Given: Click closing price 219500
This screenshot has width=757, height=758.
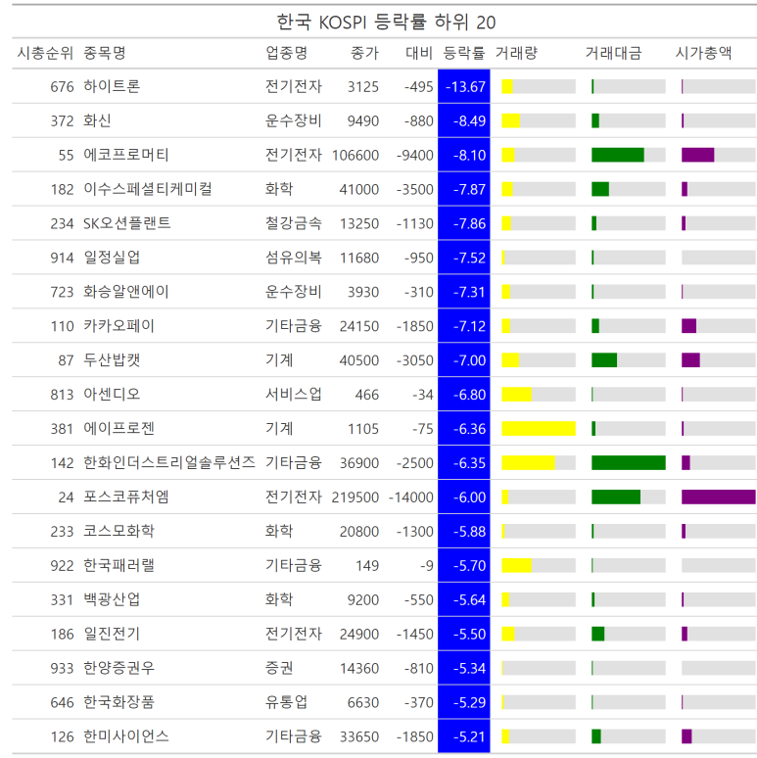Looking at the screenshot, I should coord(355,497).
